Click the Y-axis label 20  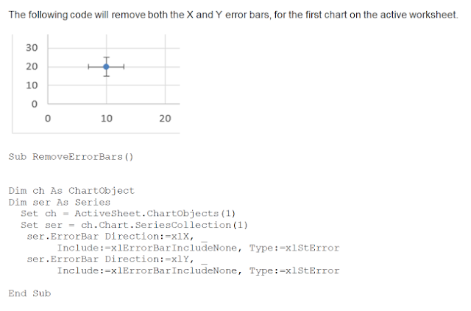tap(32, 66)
